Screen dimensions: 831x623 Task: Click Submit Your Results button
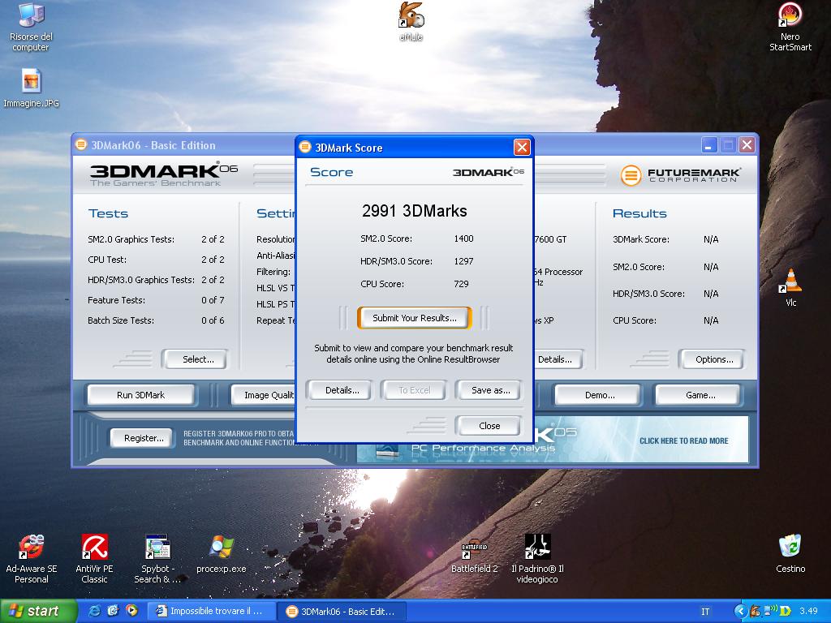pos(415,318)
